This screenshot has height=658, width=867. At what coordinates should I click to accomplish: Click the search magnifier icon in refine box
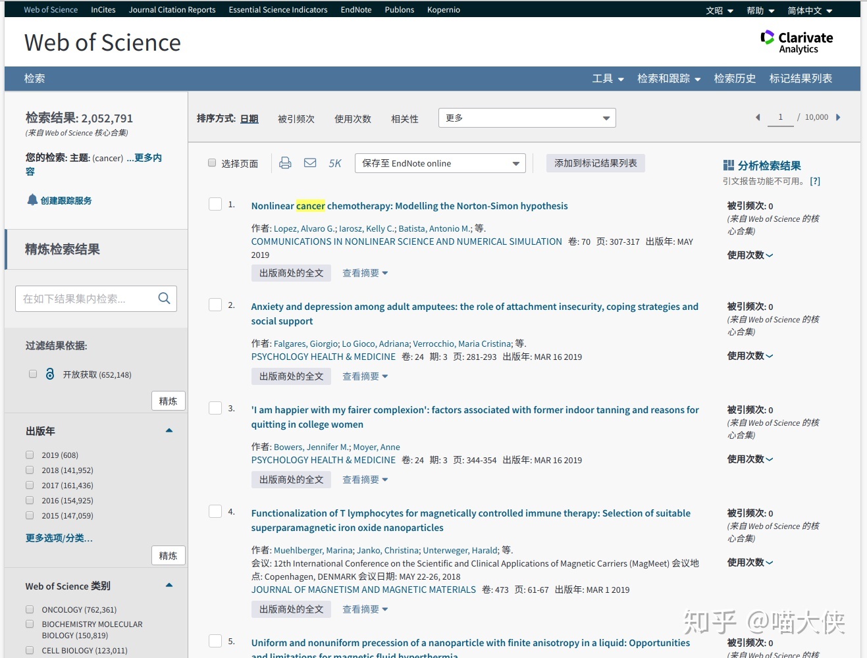(x=164, y=299)
